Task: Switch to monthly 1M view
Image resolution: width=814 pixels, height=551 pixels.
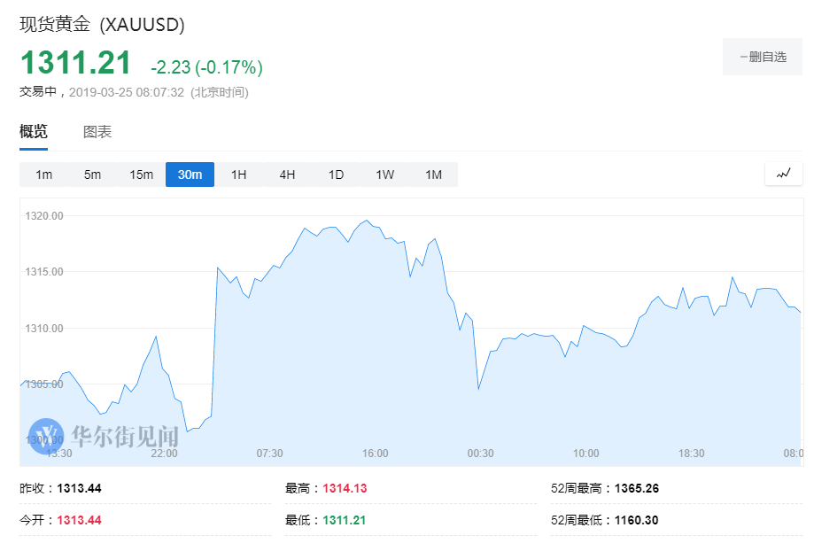Action: (x=433, y=175)
